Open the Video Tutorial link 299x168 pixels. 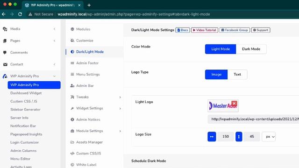pyautogui.click(x=205, y=30)
